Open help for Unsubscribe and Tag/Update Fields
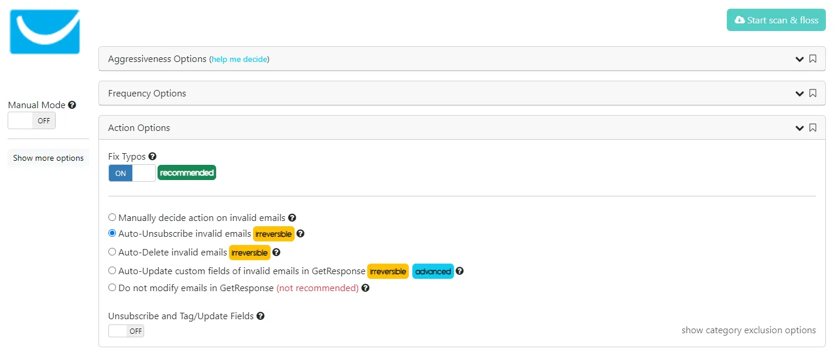 point(261,316)
